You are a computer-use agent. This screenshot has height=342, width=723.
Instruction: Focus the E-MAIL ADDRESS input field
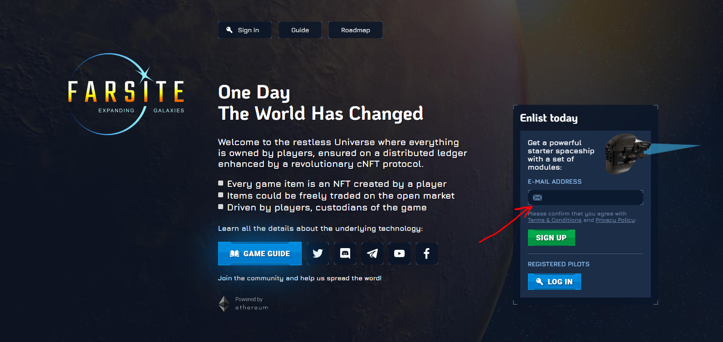(586, 198)
